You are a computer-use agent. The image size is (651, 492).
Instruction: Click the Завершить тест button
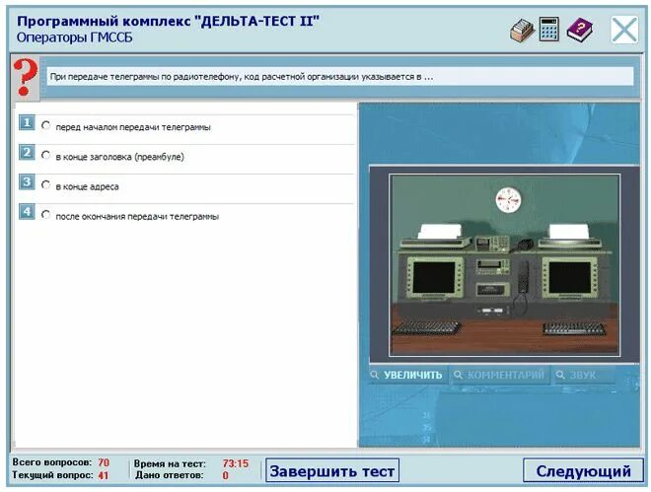point(332,471)
